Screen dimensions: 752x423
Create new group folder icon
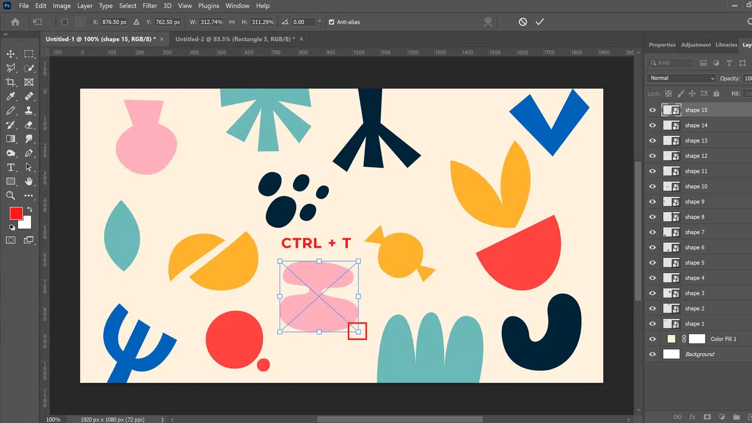point(736,417)
